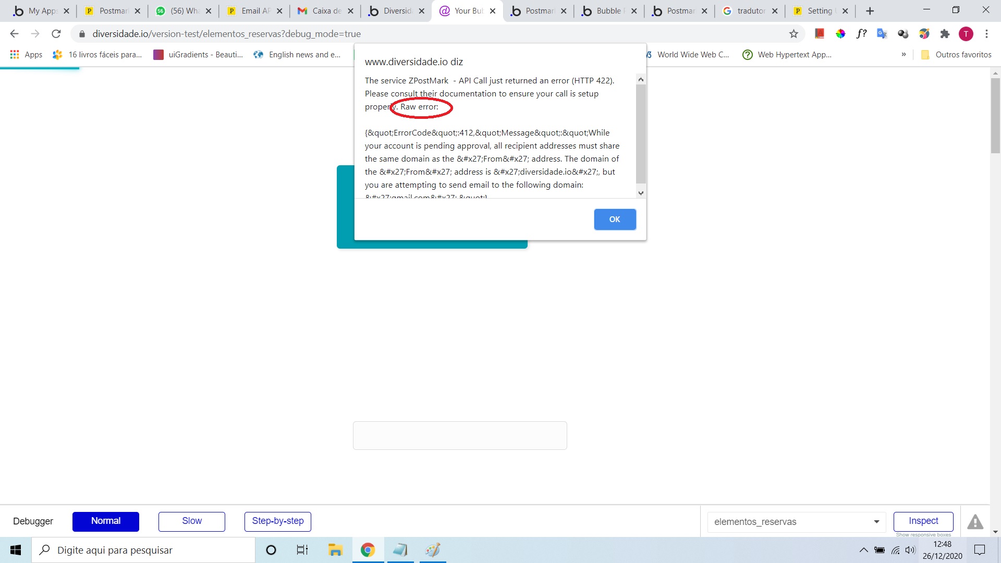Screen dimensions: 1001x563
Task: Open the Inspect debugger panel
Action: click(x=923, y=521)
